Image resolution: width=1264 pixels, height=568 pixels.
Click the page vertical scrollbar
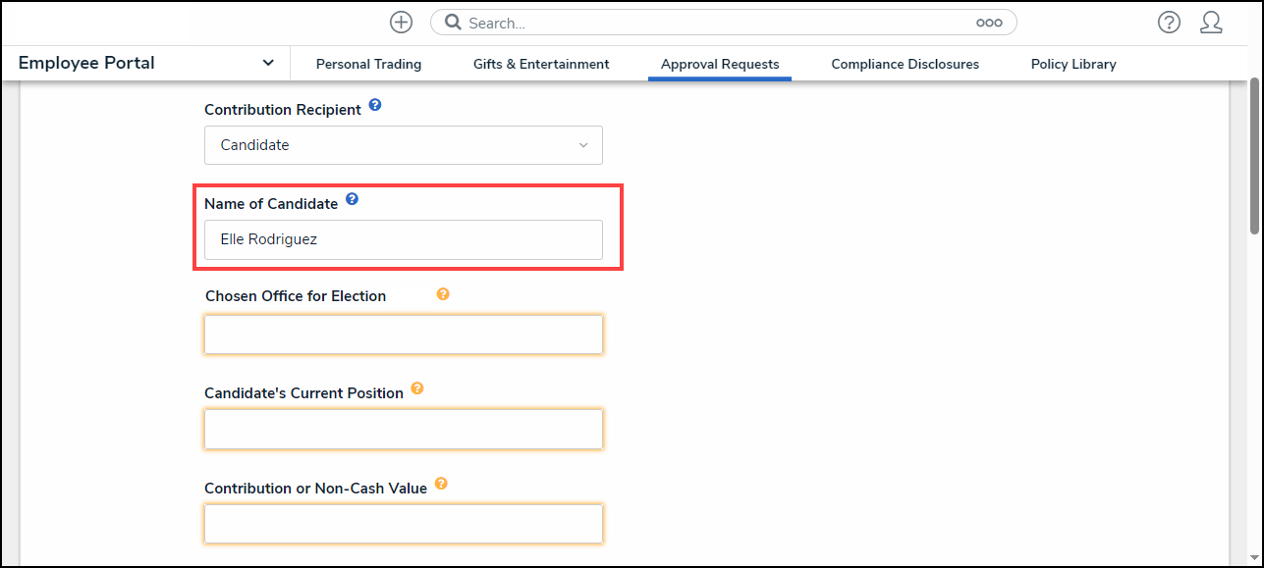coord(1254,157)
